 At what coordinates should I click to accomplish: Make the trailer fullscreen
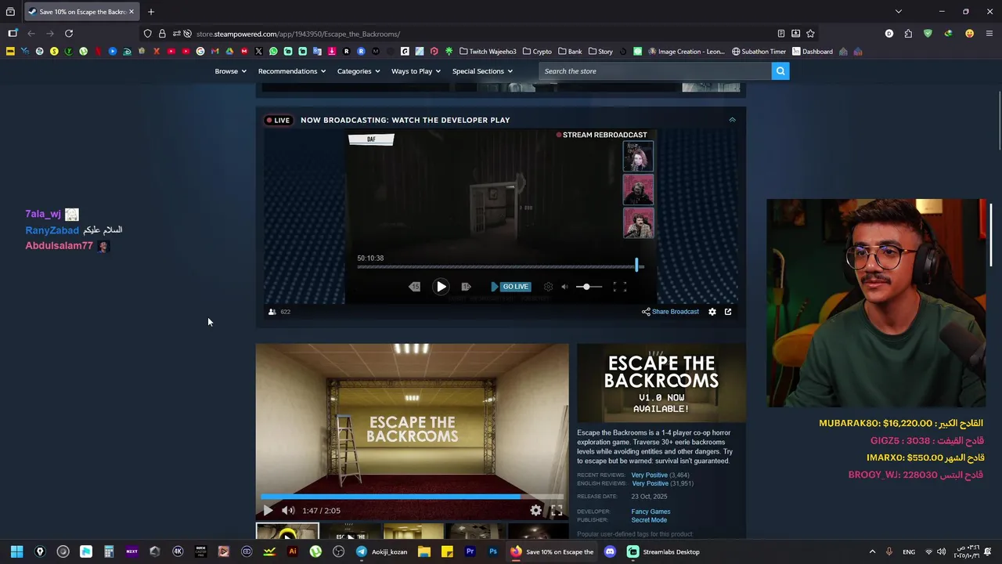(557, 511)
